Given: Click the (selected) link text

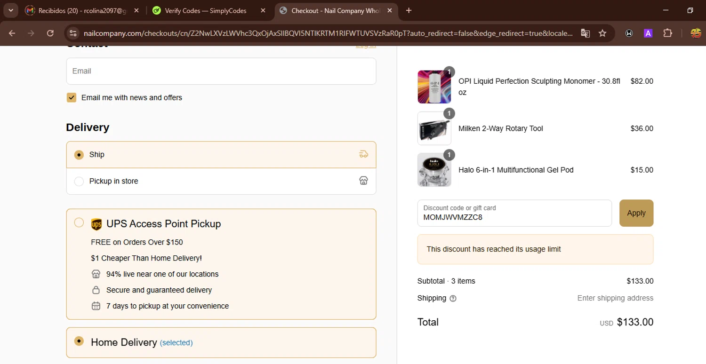Looking at the screenshot, I should tap(176, 343).
